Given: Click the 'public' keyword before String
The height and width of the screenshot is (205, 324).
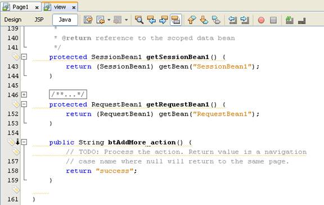Looking at the screenshot, I should click(x=61, y=142).
